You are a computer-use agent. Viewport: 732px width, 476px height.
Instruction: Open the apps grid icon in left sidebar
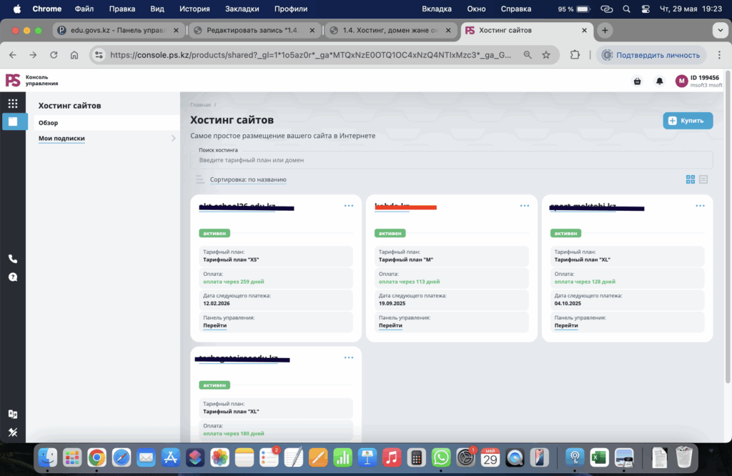tap(13, 104)
